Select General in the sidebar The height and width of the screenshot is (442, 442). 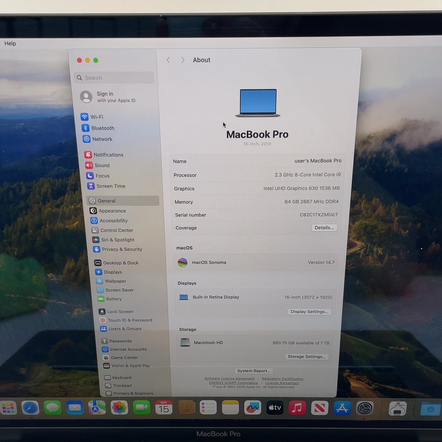pyautogui.click(x=123, y=201)
